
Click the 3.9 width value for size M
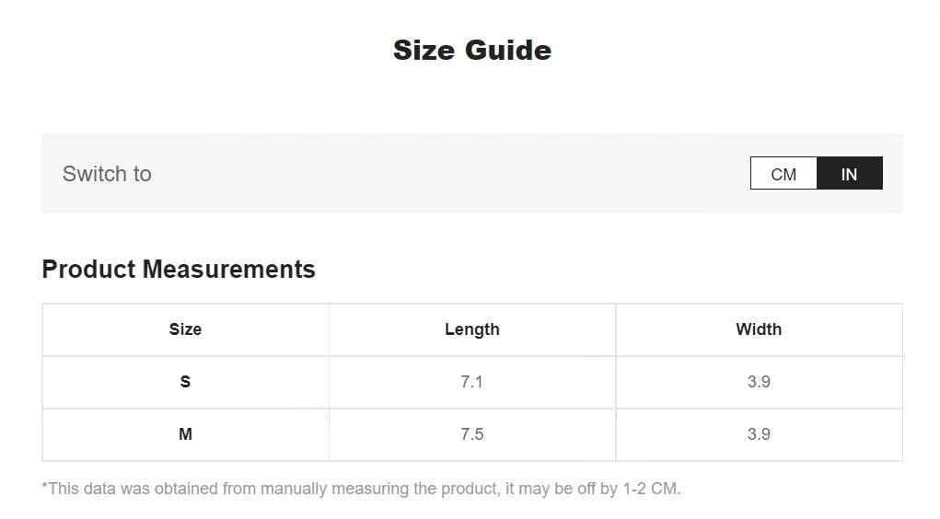(x=759, y=434)
